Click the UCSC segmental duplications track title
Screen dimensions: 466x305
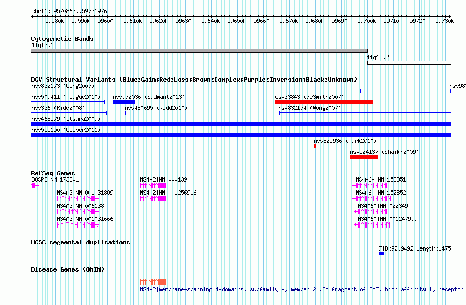point(81,242)
